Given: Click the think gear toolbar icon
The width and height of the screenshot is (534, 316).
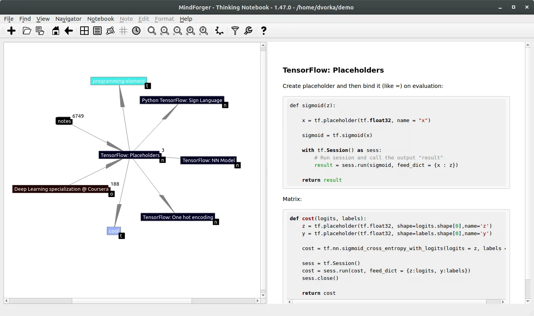Looking at the screenshot, I should pyautogui.click(x=219, y=31).
